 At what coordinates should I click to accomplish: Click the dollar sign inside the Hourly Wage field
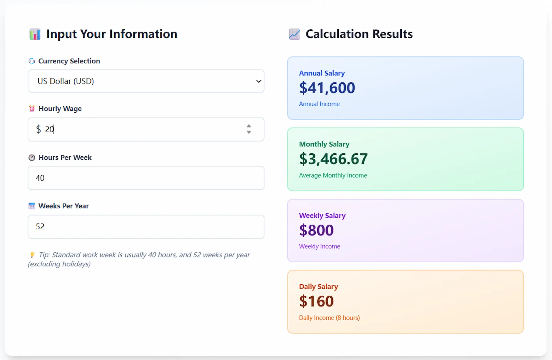tap(39, 129)
